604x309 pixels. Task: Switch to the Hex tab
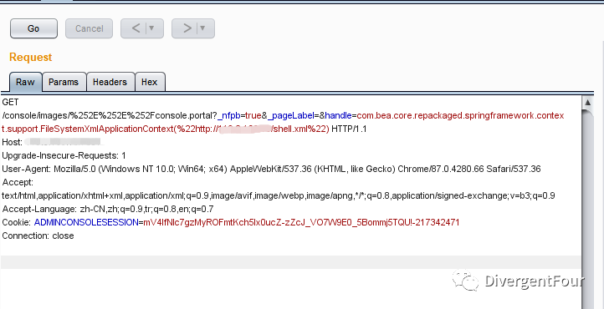[150, 82]
